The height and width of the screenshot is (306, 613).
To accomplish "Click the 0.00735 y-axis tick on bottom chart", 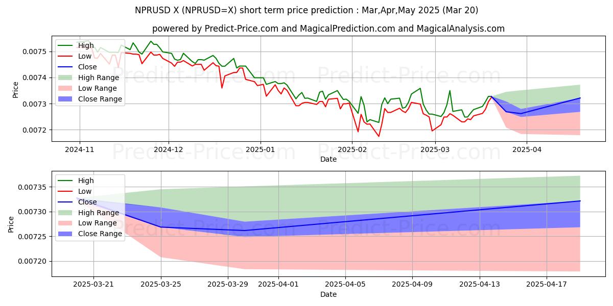I will tap(32, 187).
